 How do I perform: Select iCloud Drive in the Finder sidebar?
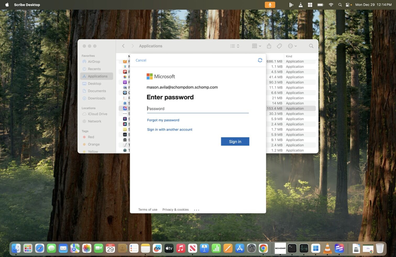(96, 114)
